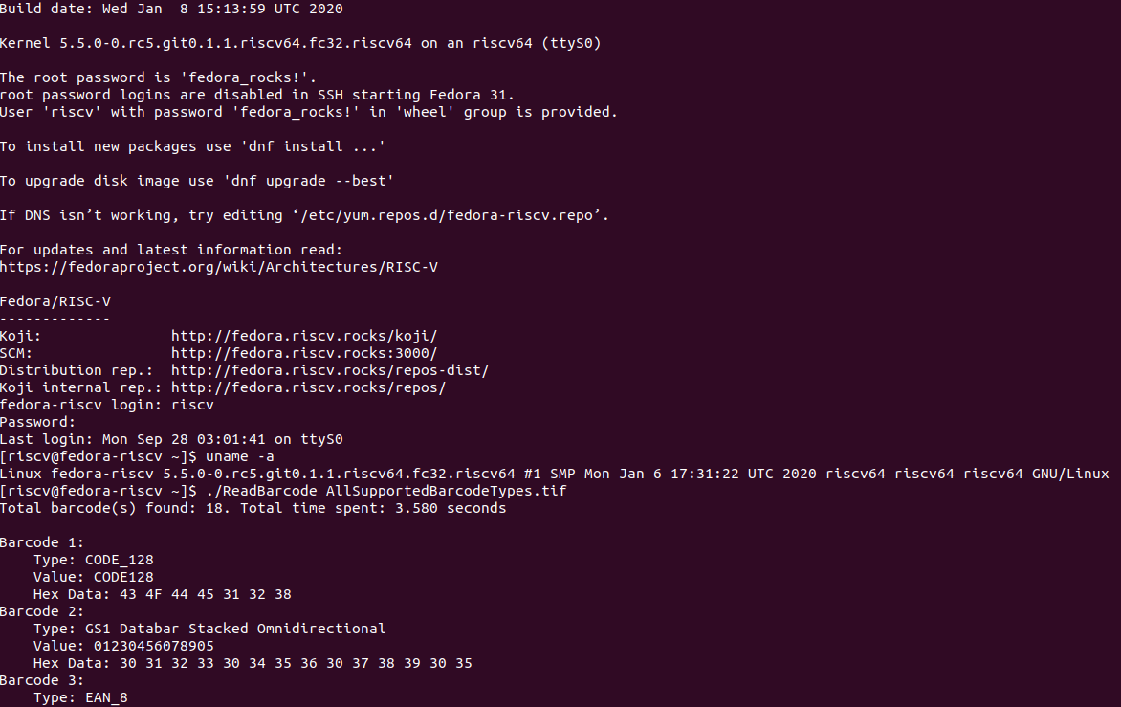Viewport: 1121px width, 707px height.
Task: Click the 'Last login' line
Action: 171,439
